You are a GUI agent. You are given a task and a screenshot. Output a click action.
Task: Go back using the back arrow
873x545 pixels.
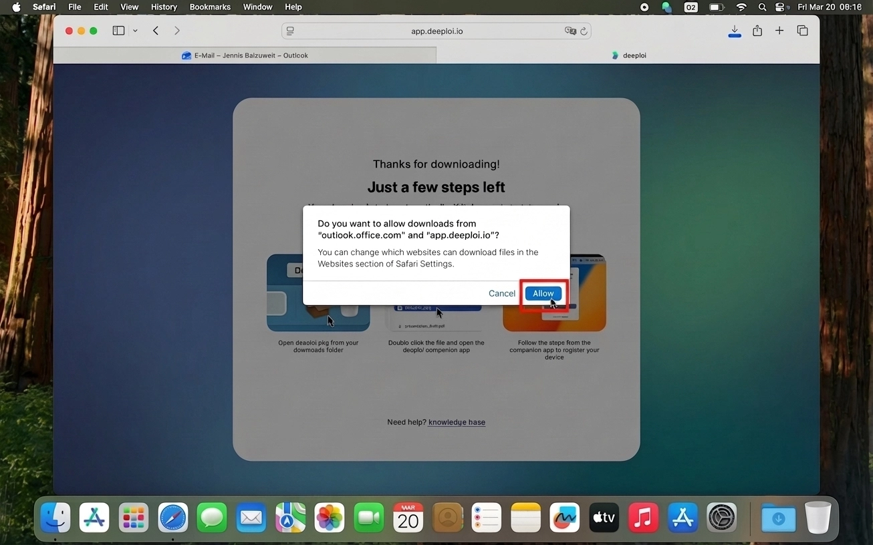[156, 30]
